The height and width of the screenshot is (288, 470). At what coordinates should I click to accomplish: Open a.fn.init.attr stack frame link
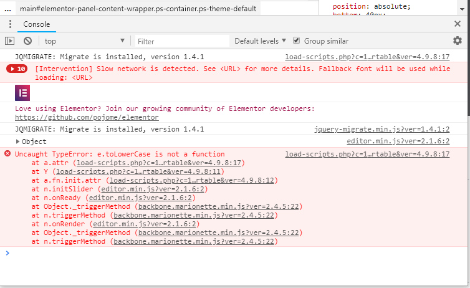click(192, 180)
